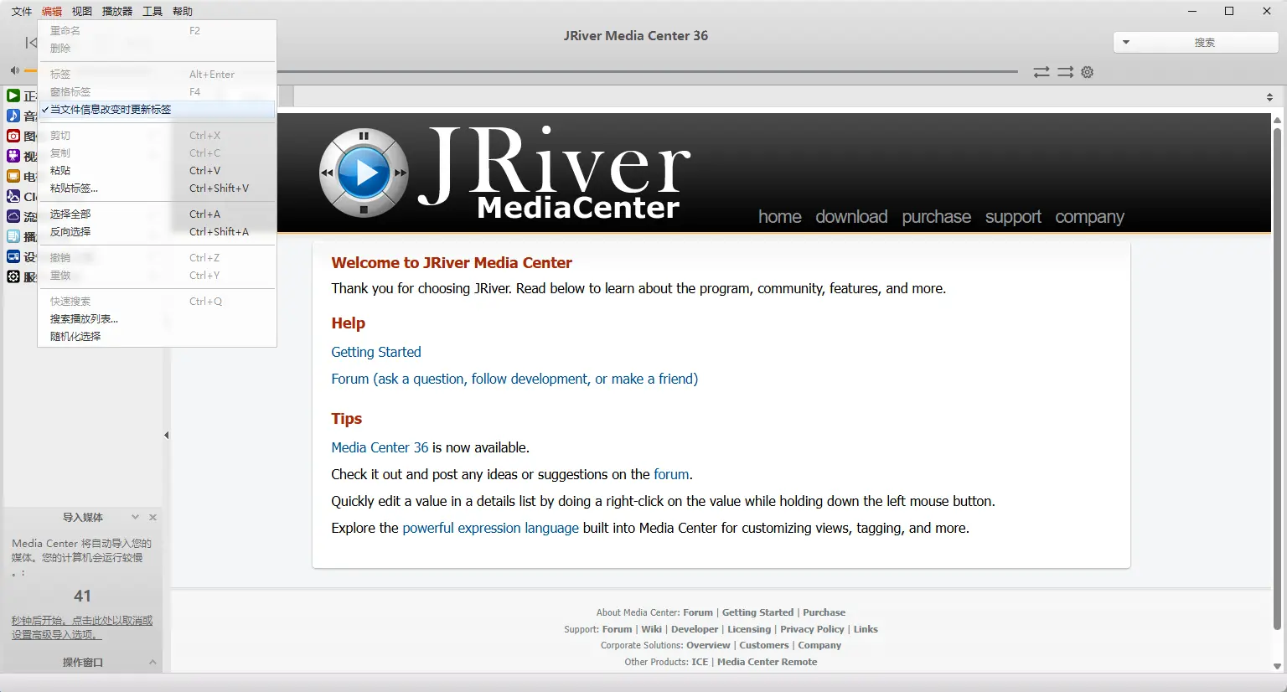The height and width of the screenshot is (692, 1287).
Task: Choose 搜索播放列表... menu entry
Action: tap(157, 319)
